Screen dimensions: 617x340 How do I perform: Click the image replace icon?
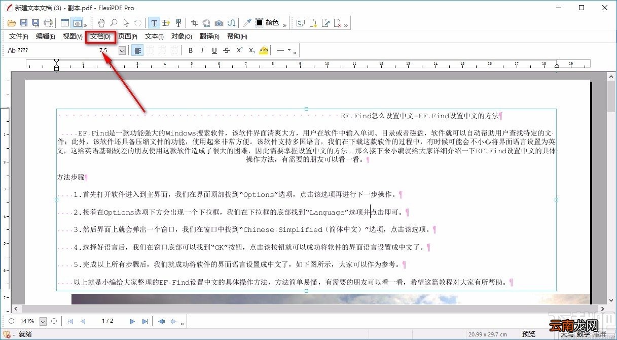click(x=206, y=23)
